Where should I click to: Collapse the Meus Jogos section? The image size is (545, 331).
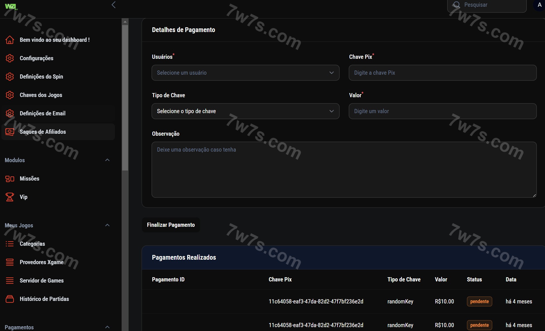pyautogui.click(x=107, y=225)
